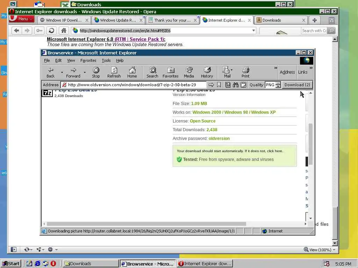Expand hidden toolbar buttons chevron after Print
The height and width of the screenshot is (268, 358).
[x=275, y=68]
